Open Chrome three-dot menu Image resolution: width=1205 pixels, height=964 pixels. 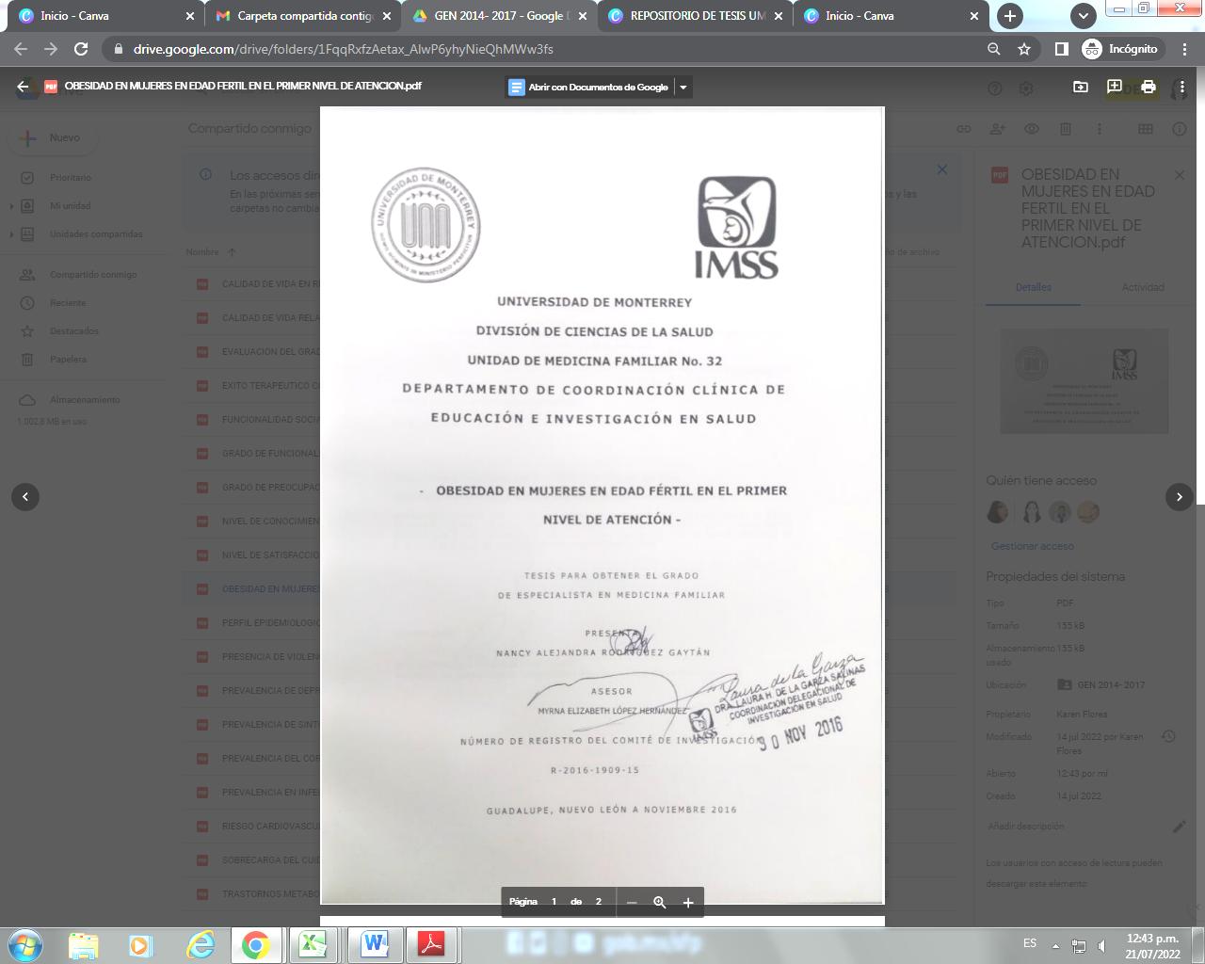coord(1184,49)
